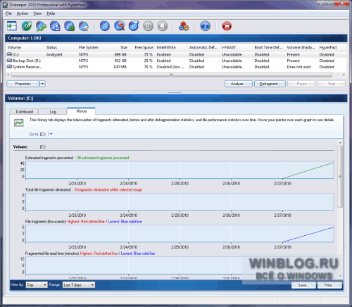This screenshot has width=352, height=307.
Task: Click History pane vertical scrollbar thumb
Action: [340, 176]
